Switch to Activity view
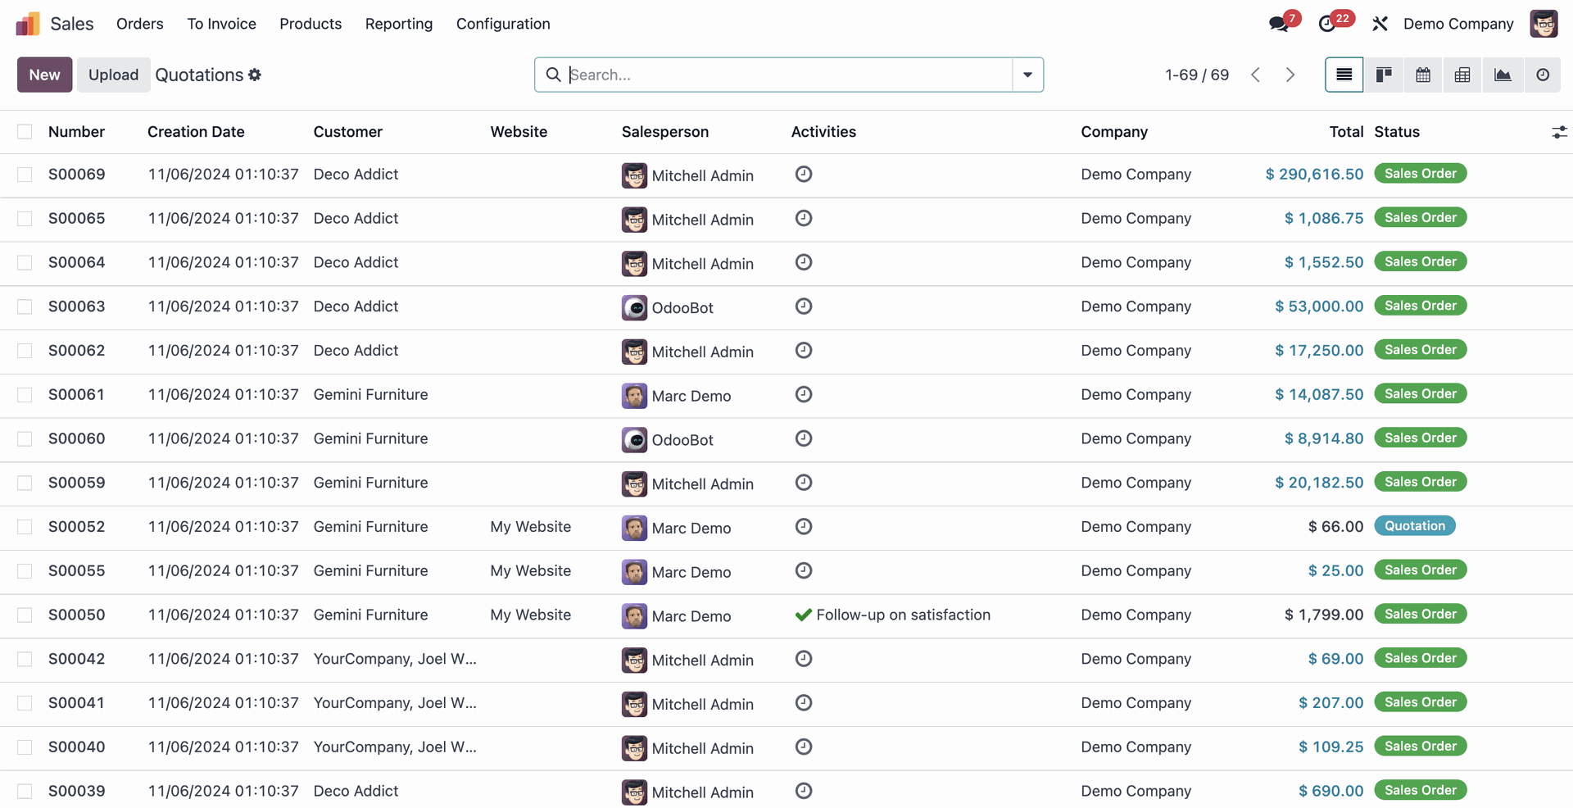Screen dimensions: 1573x808 [1543, 75]
